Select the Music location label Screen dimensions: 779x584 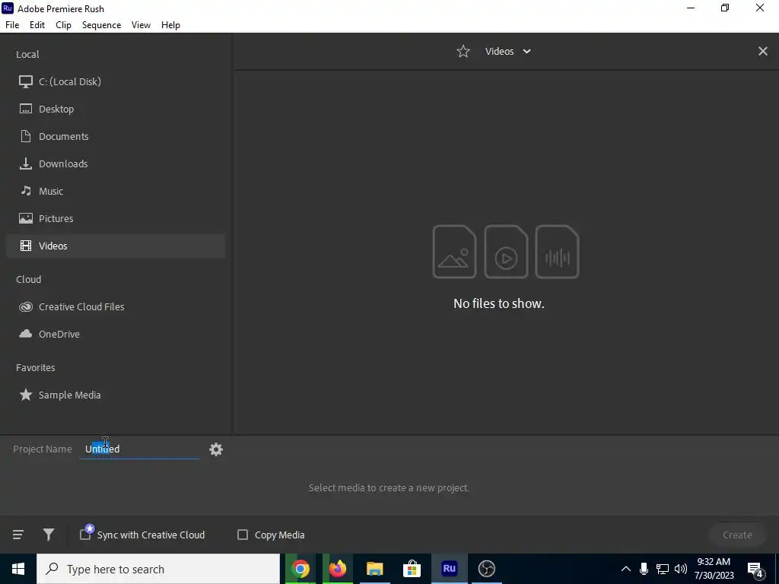[51, 191]
